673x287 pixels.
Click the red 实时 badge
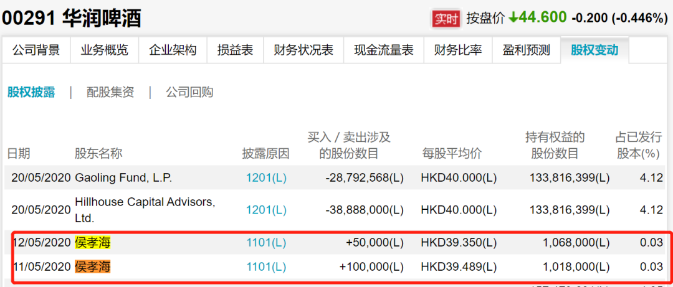point(446,19)
